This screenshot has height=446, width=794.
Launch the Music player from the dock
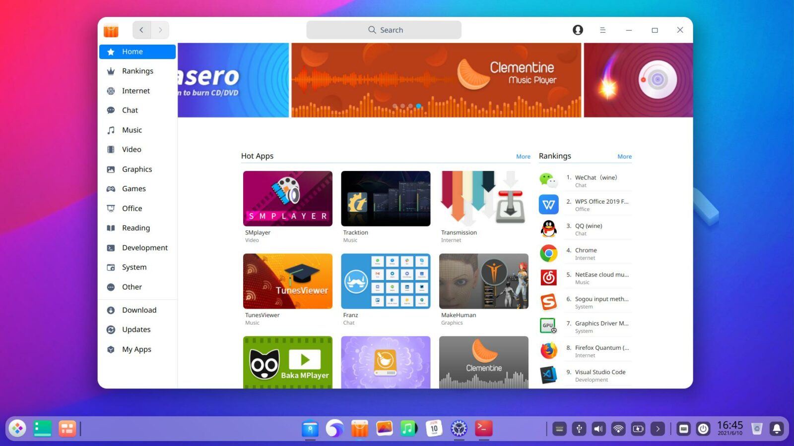point(409,428)
